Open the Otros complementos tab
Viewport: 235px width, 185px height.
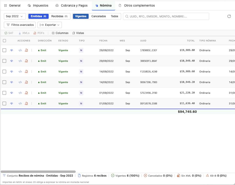[137, 5]
